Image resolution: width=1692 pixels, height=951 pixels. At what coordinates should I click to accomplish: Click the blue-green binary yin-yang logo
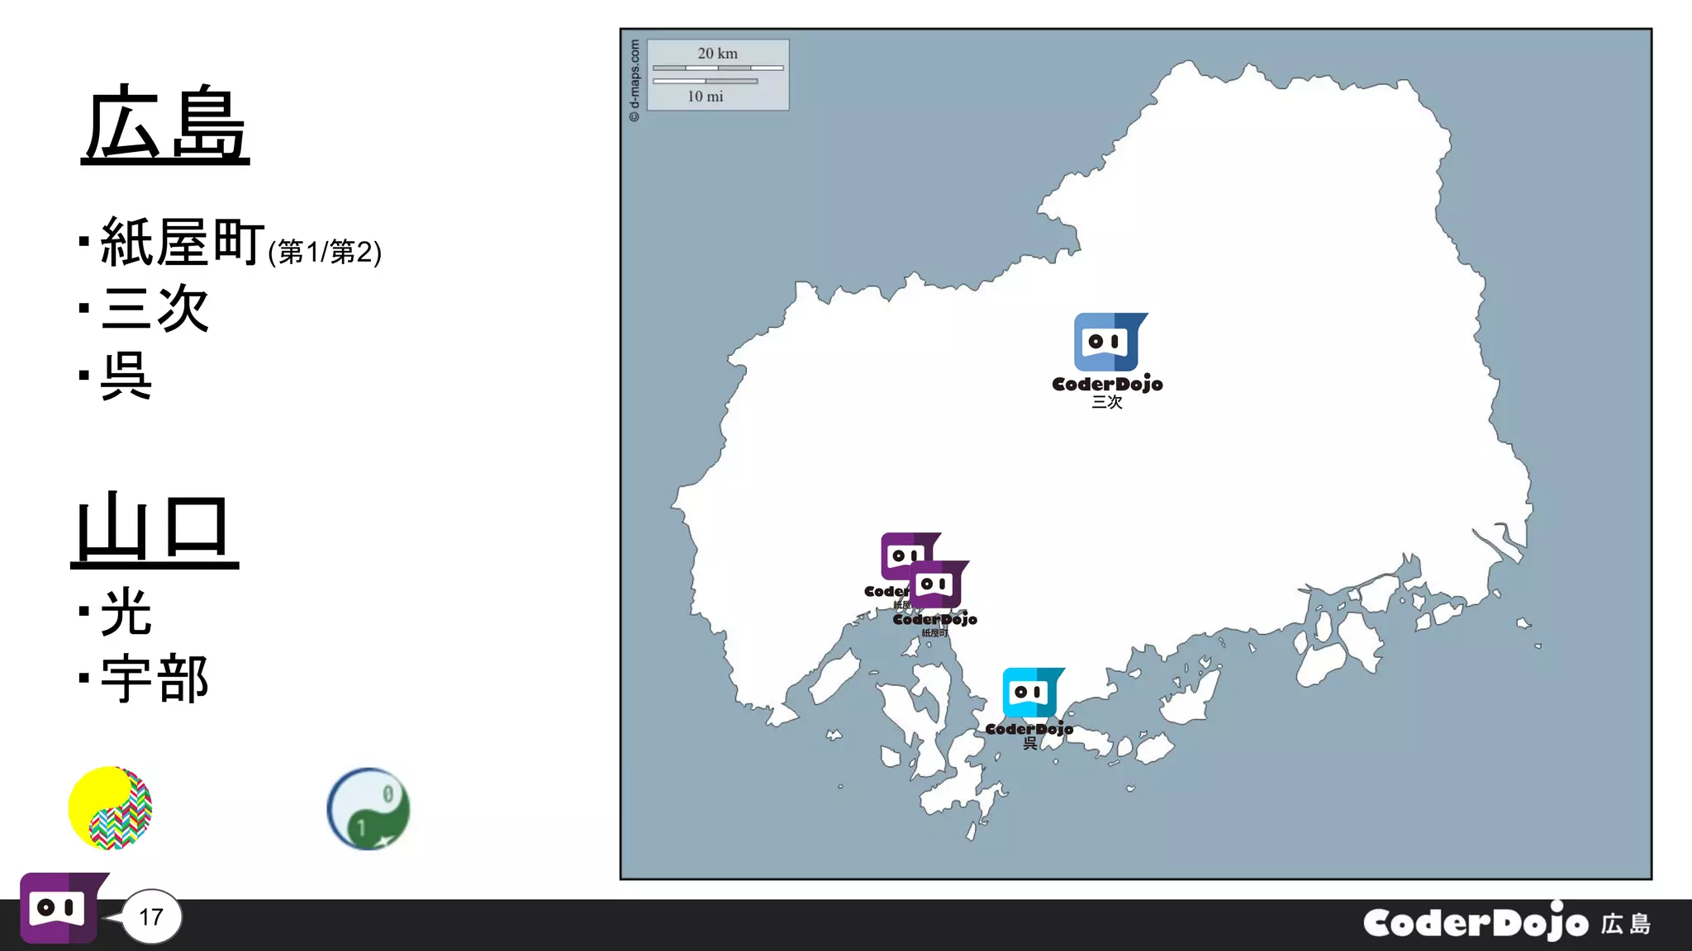[x=368, y=809]
